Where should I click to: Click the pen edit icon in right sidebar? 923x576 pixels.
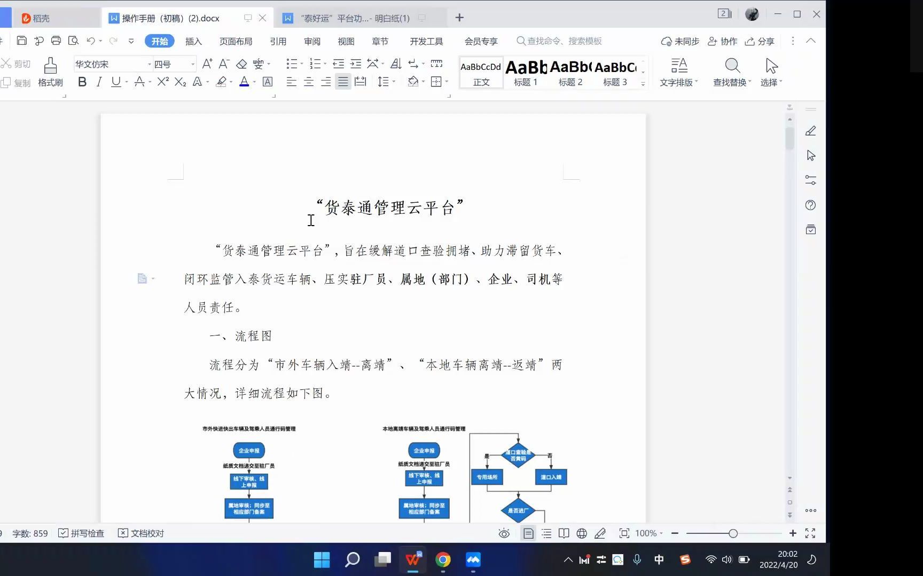click(811, 131)
